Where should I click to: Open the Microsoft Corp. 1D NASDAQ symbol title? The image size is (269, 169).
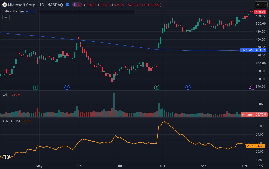35,5
